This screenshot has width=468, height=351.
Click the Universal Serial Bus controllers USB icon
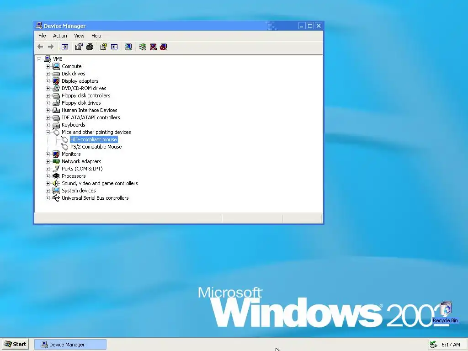(56, 198)
